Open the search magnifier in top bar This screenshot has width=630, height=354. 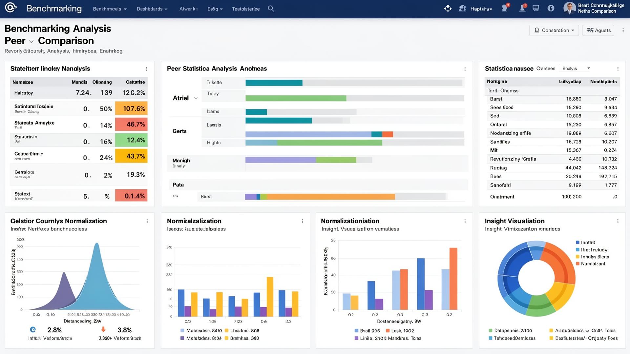point(271,9)
